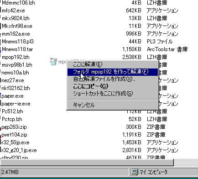
Task: Select file mpop192.lzh in list
Action: (16, 57)
